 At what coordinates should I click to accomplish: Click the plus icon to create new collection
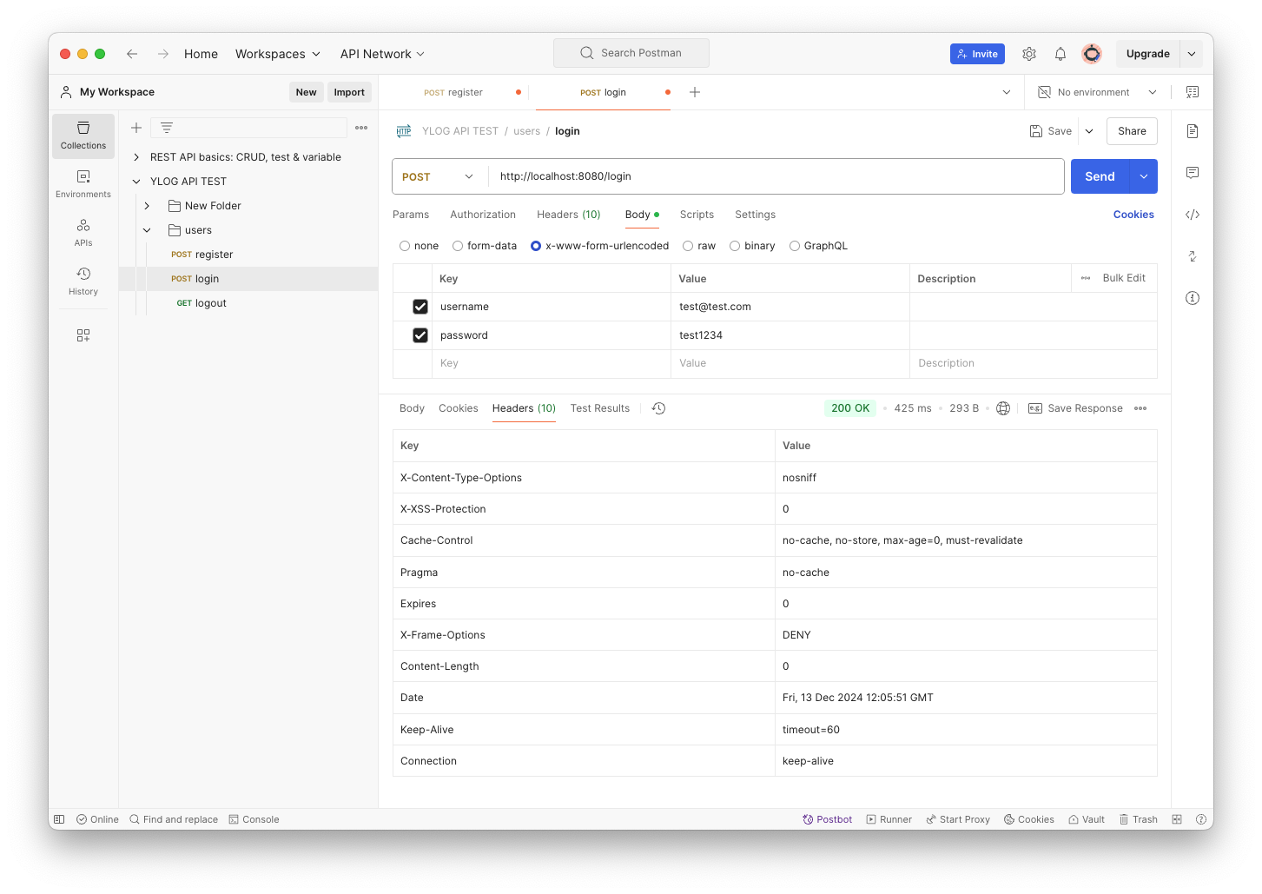pyautogui.click(x=136, y=128)
